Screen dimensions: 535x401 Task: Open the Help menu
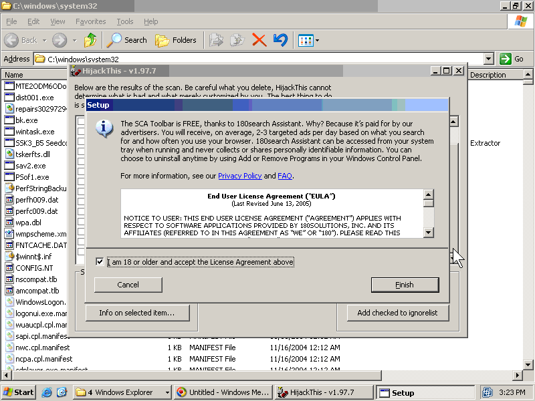click(x=151, y=21)
